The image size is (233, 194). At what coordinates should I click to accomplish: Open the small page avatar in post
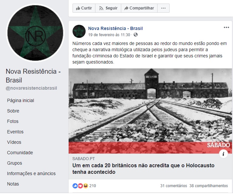click(x=79, y=31)
